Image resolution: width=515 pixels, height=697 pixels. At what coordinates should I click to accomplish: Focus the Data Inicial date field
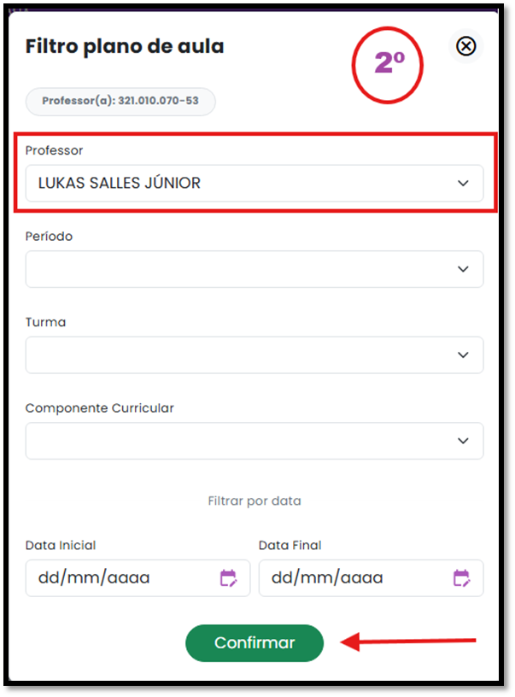tap(138, 578)
